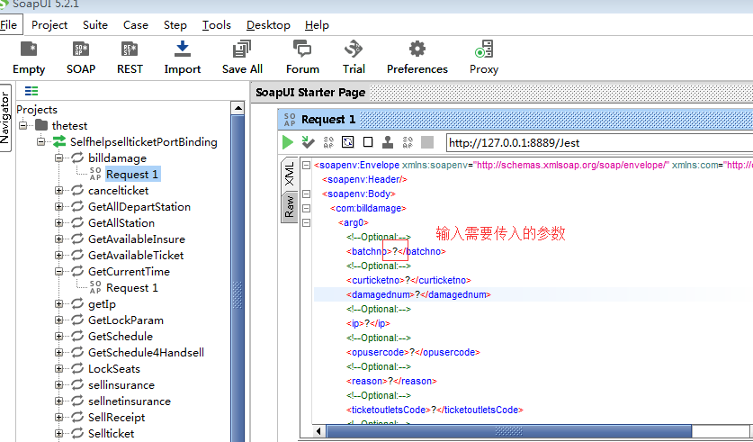The height and width of the screenshot is (442, 753).
Task: Click the navigator vertical scrollbar thumb
Action: [238, 279]
